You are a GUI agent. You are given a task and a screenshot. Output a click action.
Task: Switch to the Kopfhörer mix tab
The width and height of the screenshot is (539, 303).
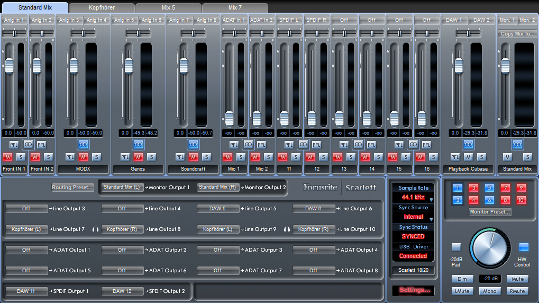pyautogui.click(x=102, y=8)
